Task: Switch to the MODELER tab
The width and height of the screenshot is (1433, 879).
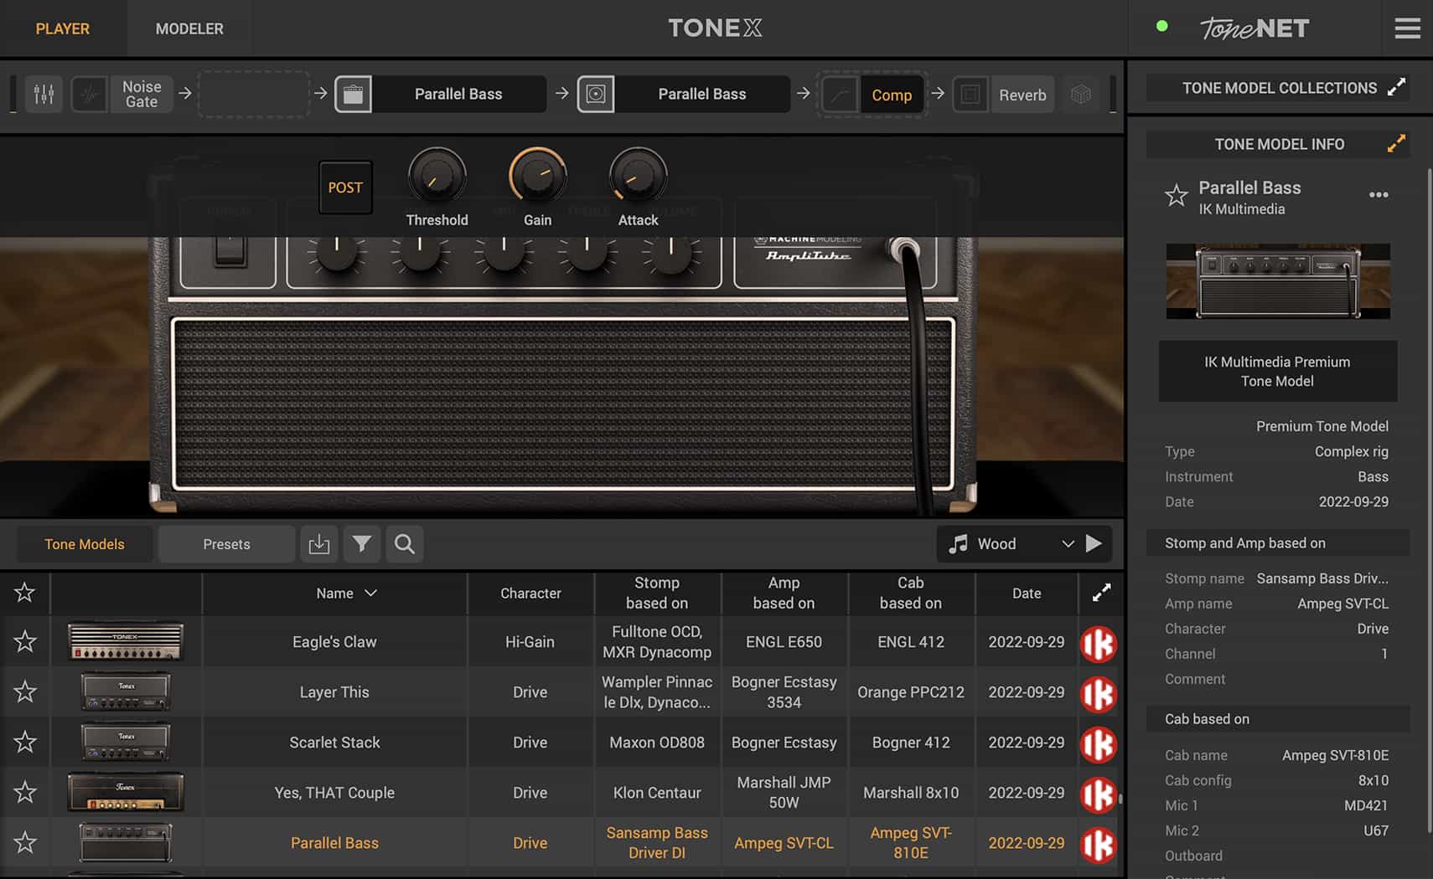Action: (189, 28)
